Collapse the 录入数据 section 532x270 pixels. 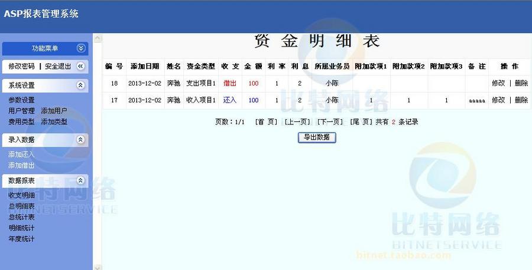(80, 139)
